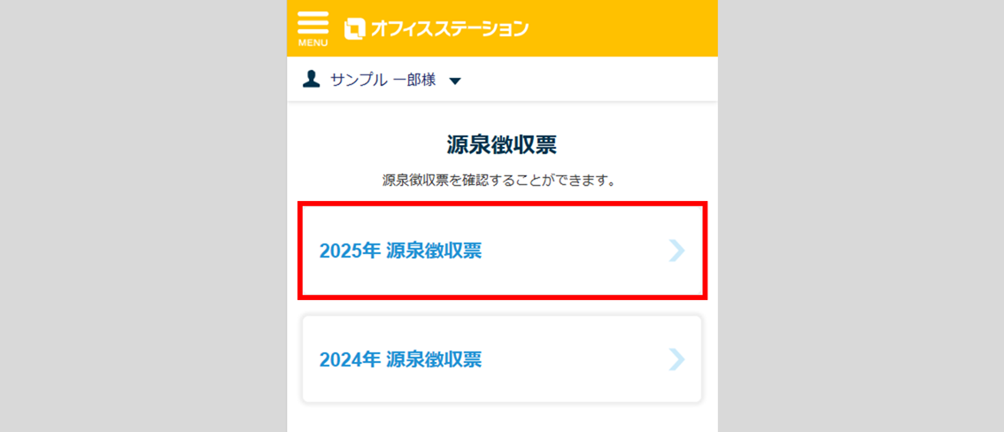Click the user silhouette icon

click(x=311, y=80)
